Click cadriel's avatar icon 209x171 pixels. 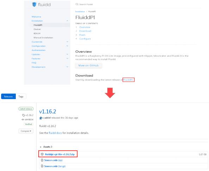click(x=41, y=118)
